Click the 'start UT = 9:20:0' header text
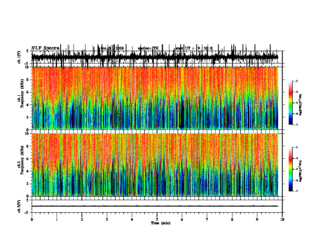The height and width of the screenshot is (246, 318). click(194, 48)
